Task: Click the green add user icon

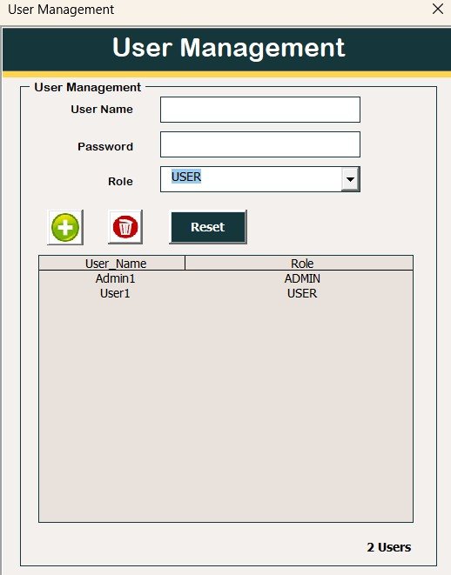Action: pyautogui.click(x=65, y=227)
